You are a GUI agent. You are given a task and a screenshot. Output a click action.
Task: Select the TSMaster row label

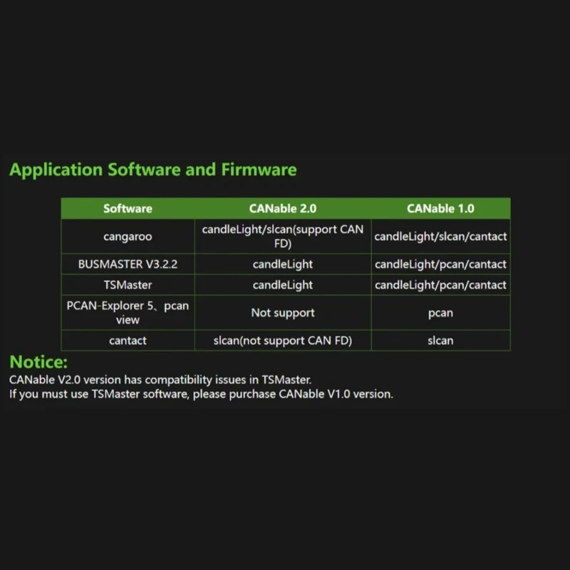pyautogui.click(x=128, y=285)
